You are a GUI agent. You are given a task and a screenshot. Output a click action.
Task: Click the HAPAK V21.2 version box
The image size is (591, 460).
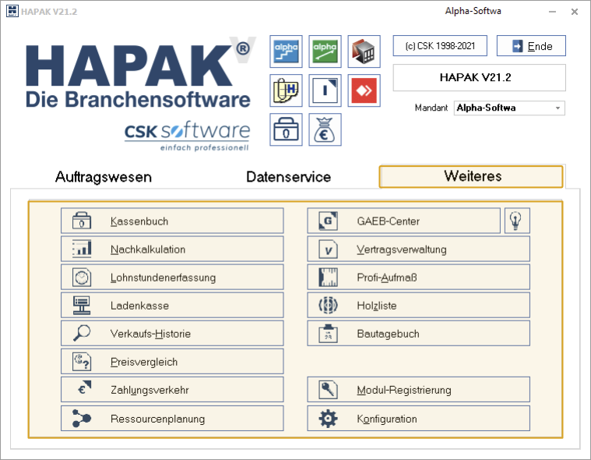pyautogui.click(x=479, y=78)
